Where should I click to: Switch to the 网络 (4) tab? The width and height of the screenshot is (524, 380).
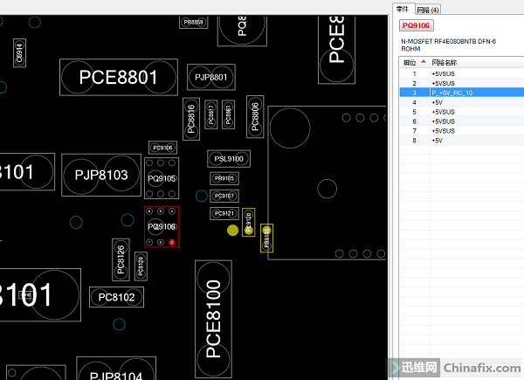click(429, 9)
